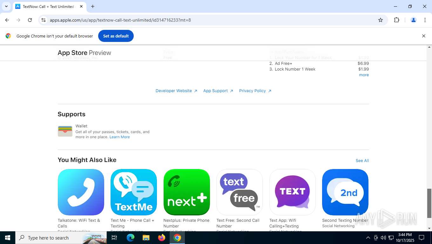This screenshot has height=244, width=432.
Task: Click the taskbar clock showing 3:44 PM
Action: 405,238
